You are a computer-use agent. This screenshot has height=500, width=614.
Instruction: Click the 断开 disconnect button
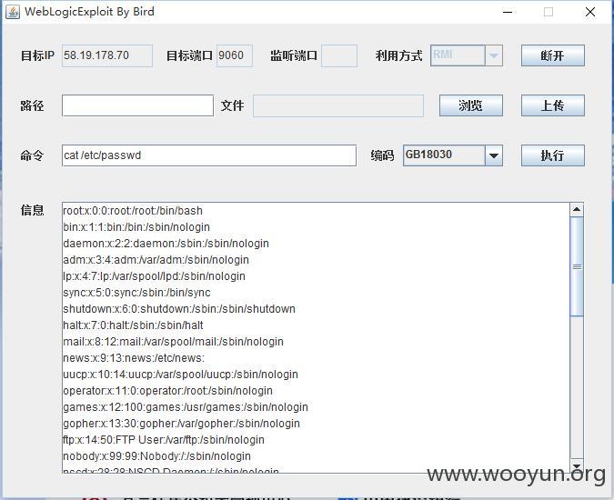click(552, 55)
